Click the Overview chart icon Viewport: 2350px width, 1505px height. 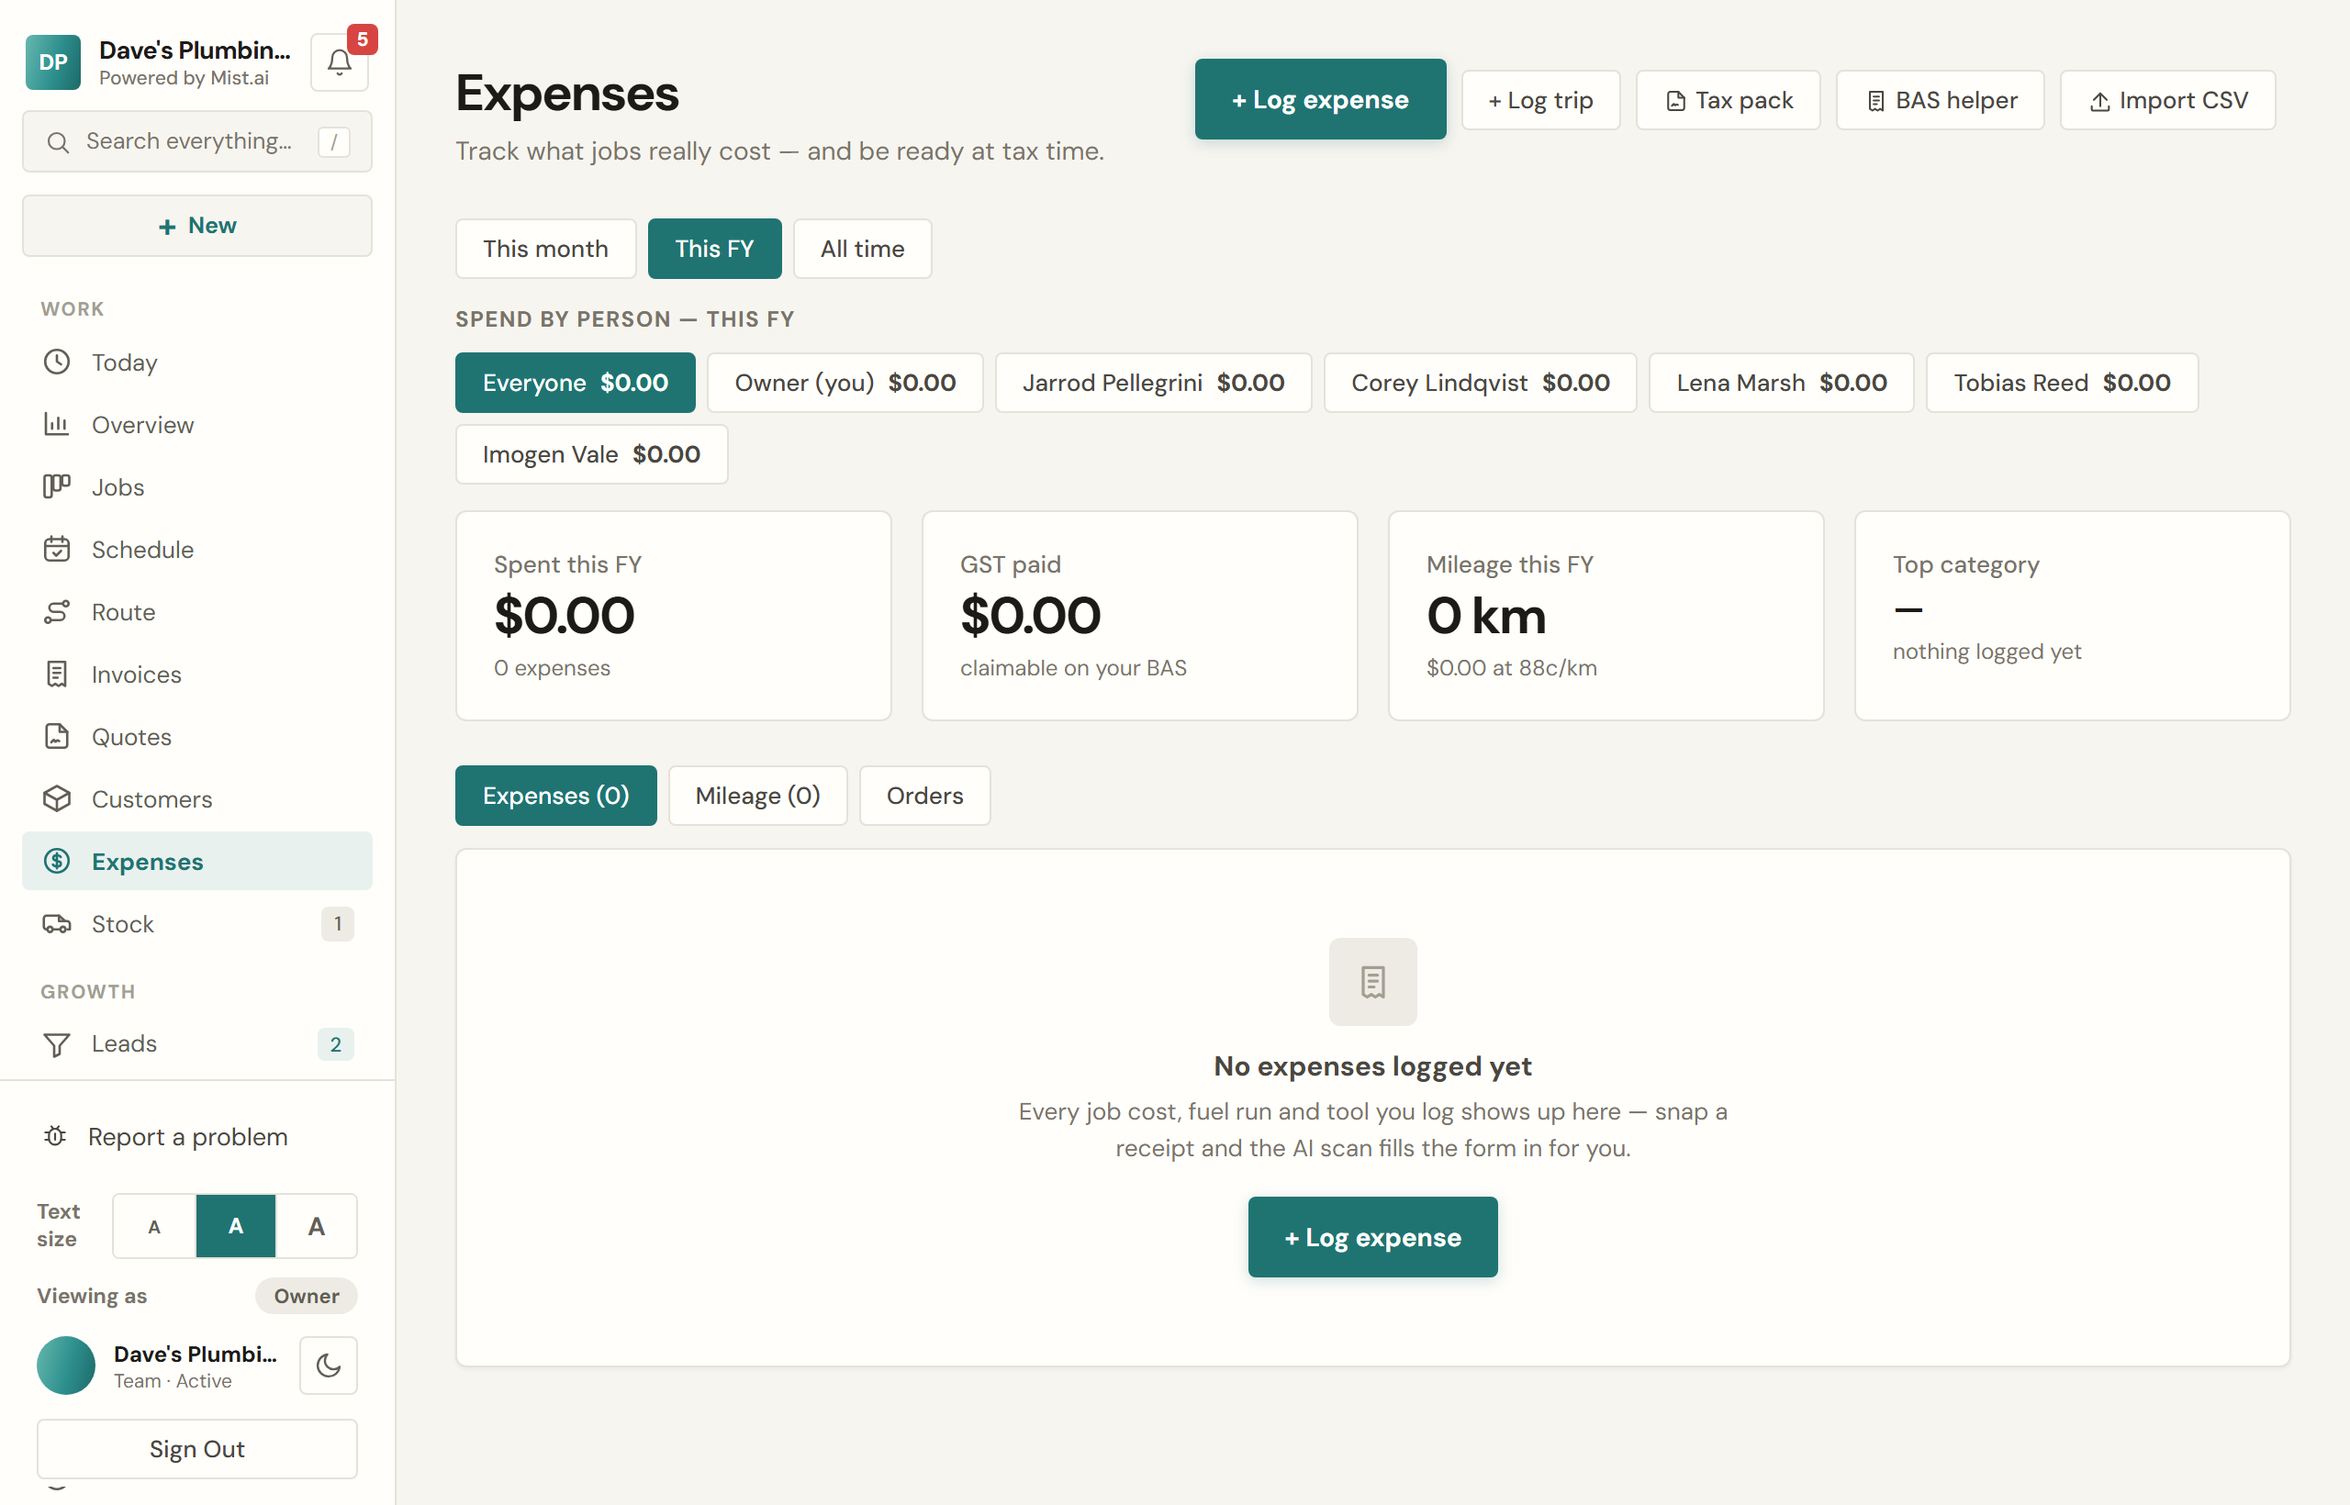tap(57, 424)
